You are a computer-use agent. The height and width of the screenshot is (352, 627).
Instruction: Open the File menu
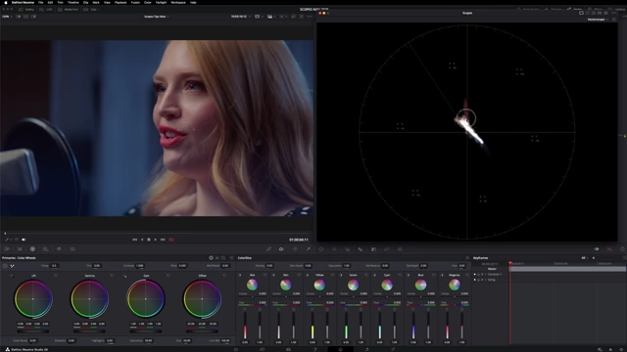tap(41, 2)
